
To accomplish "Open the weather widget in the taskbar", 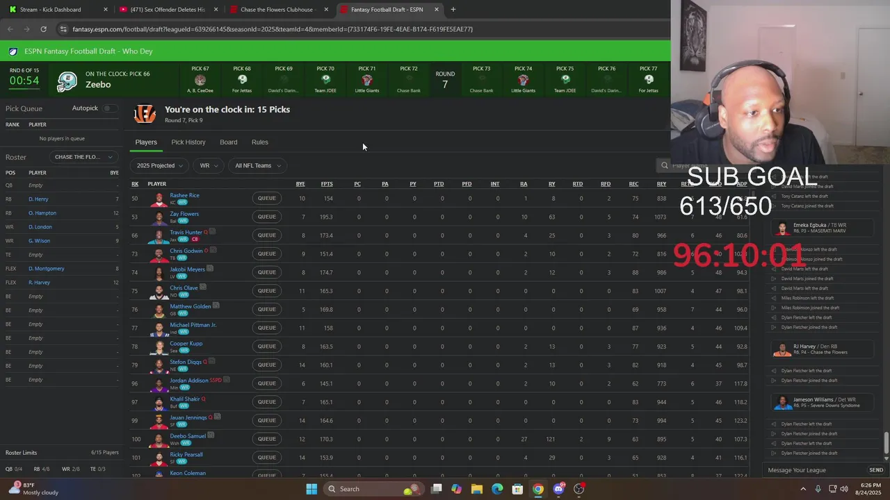I will coord(31,489).
